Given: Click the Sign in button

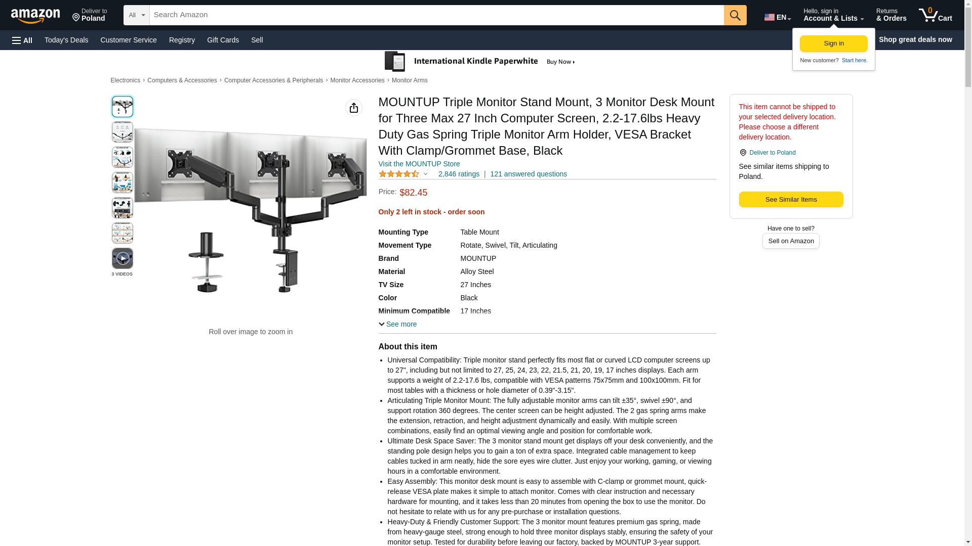Looking at the screenshot, I should pos(833,43).
